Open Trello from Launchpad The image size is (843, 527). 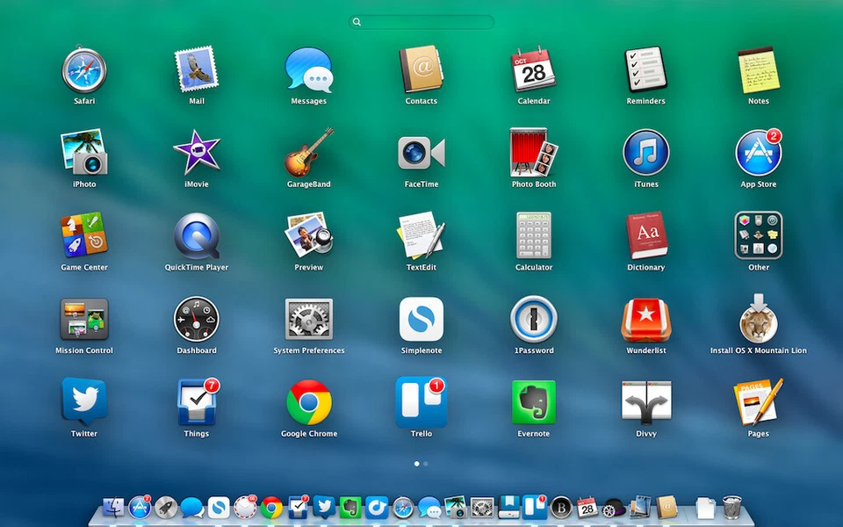click(x=421, y=402)
